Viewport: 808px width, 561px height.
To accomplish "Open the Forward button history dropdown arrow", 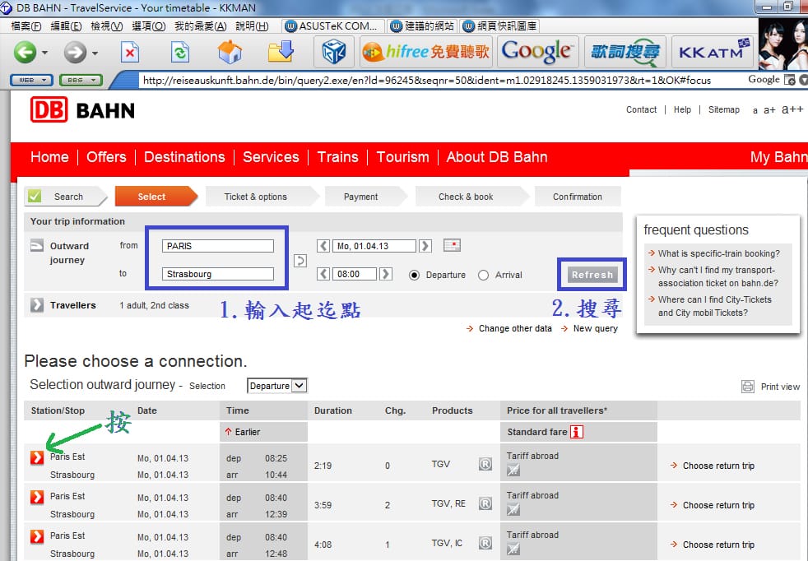I will coord(95,53).
